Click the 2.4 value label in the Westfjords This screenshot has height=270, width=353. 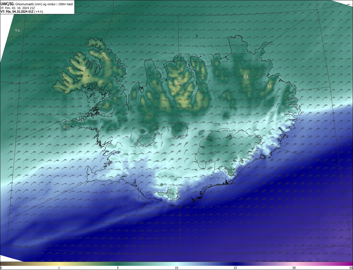pos(83,68)
